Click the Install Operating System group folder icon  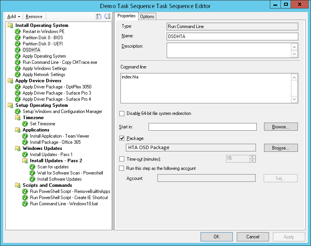point(10,25)
